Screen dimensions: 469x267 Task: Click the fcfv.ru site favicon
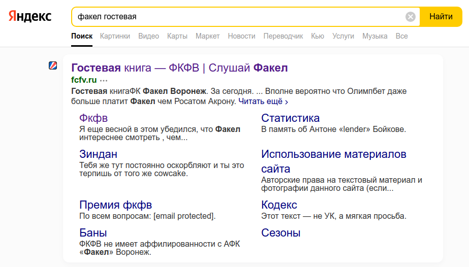click(53, 65)
